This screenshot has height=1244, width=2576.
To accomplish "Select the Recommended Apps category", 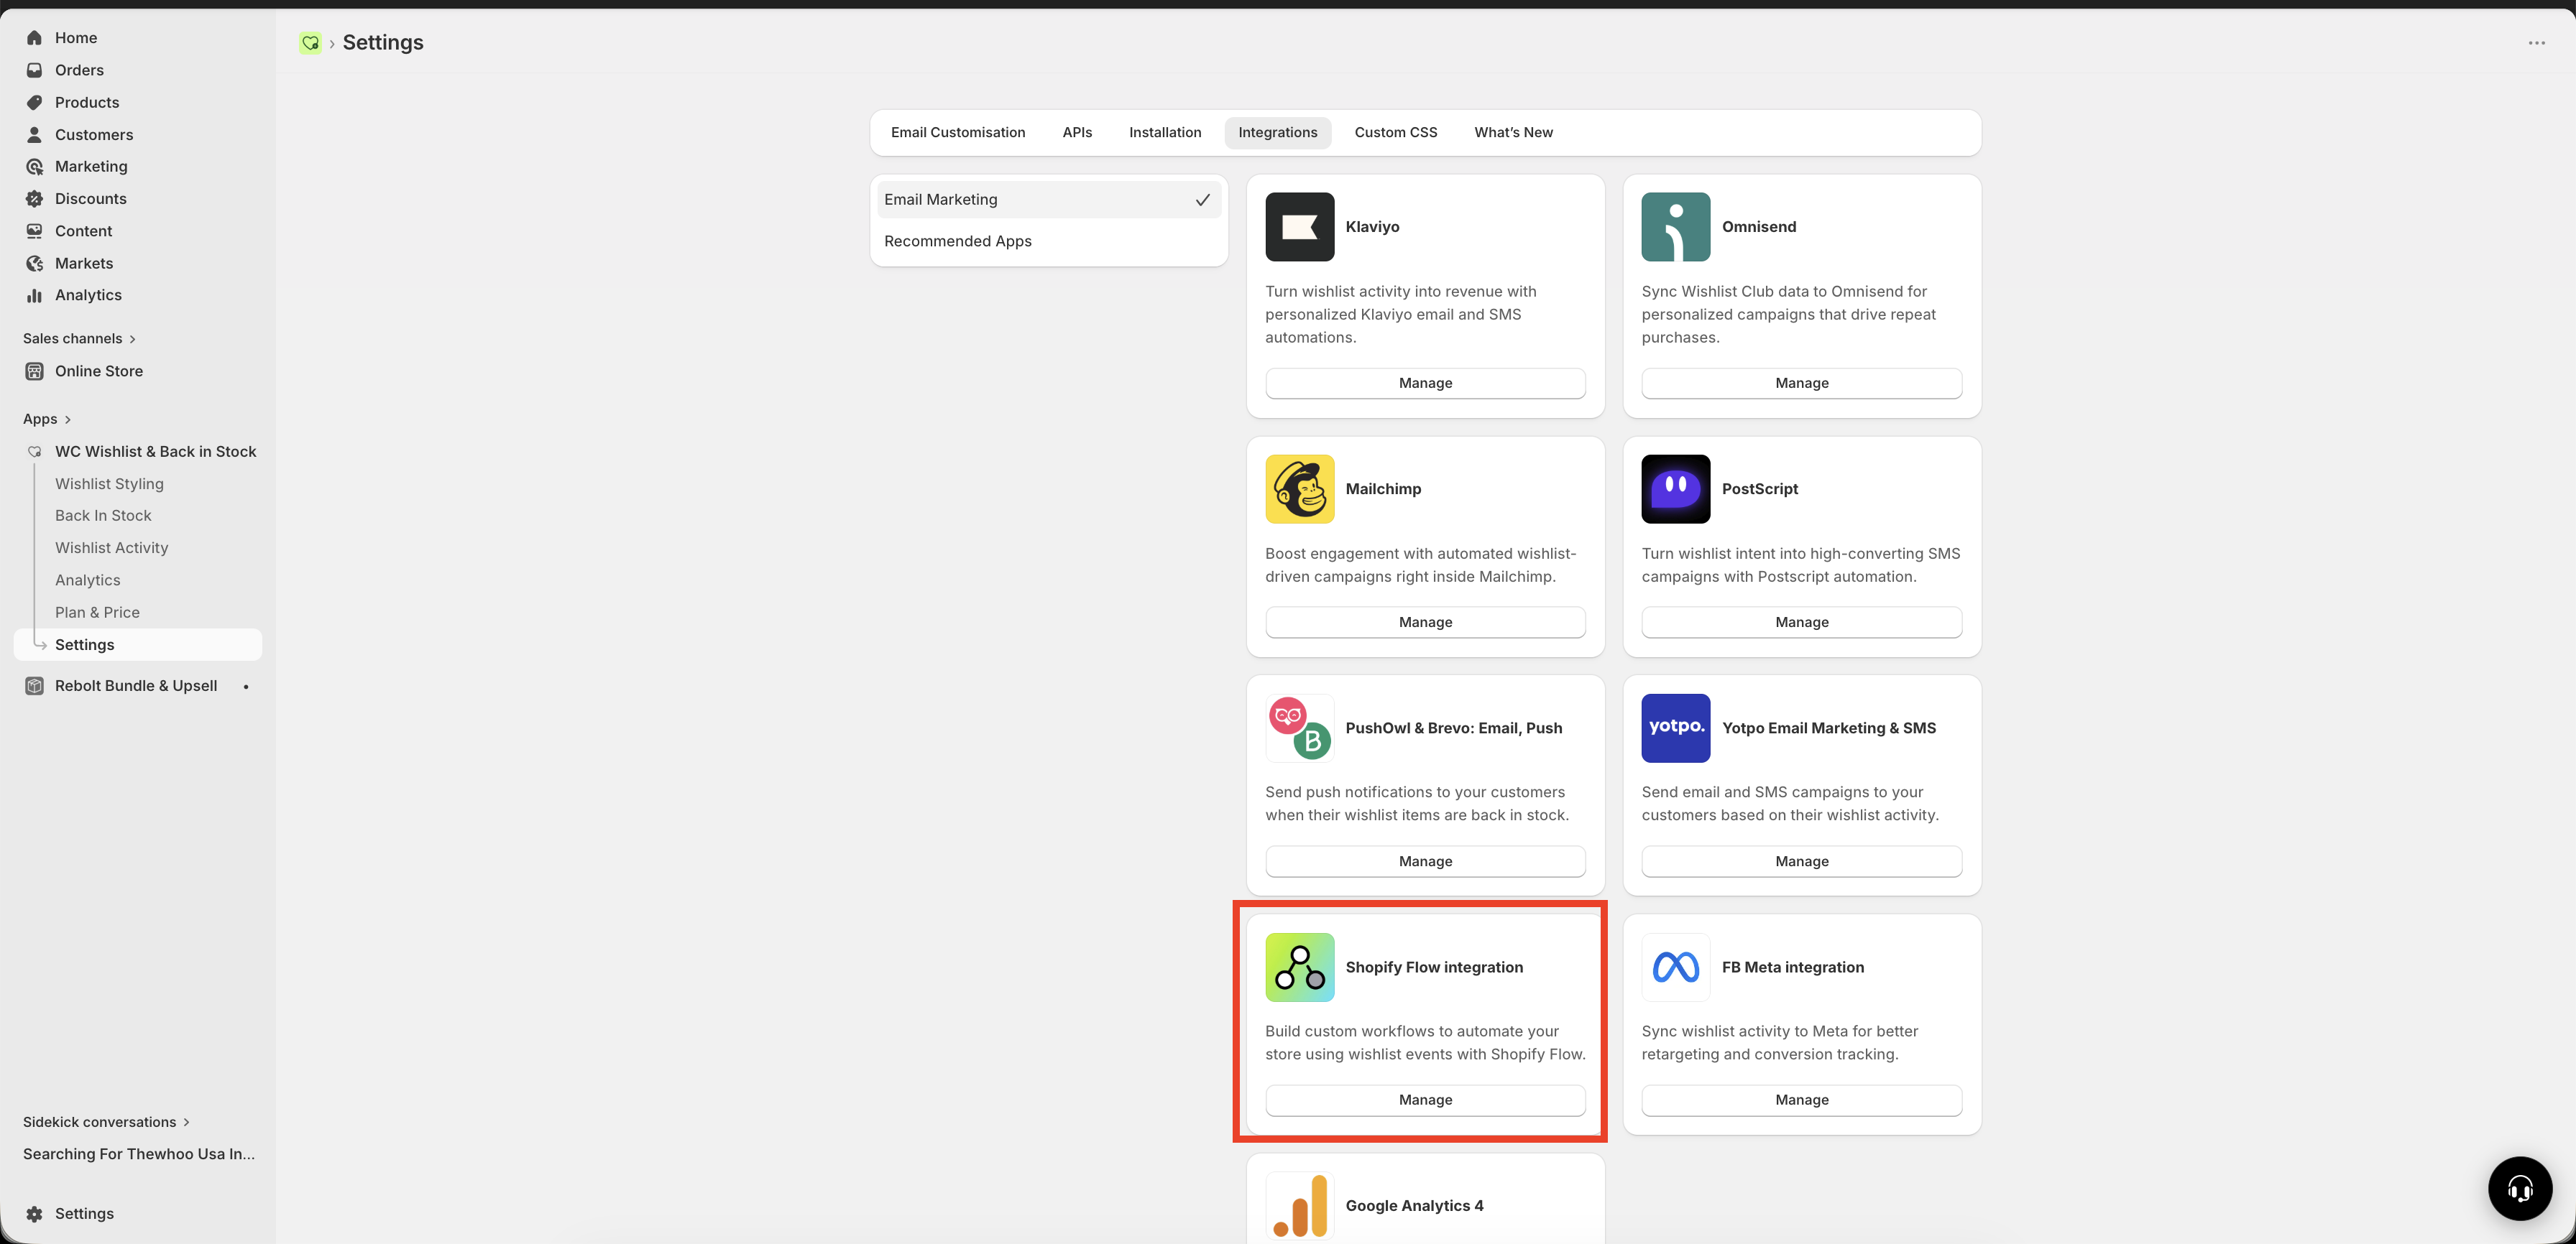I will click(1048, 241).
